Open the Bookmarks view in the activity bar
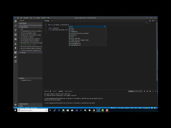 [15, 48]
